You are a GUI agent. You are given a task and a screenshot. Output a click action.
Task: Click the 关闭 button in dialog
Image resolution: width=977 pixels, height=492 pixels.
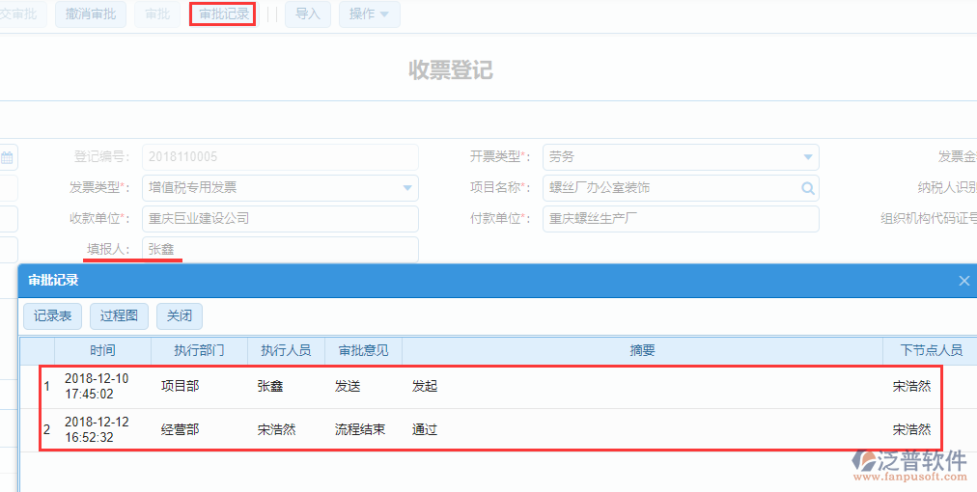(x=179, y=316)
